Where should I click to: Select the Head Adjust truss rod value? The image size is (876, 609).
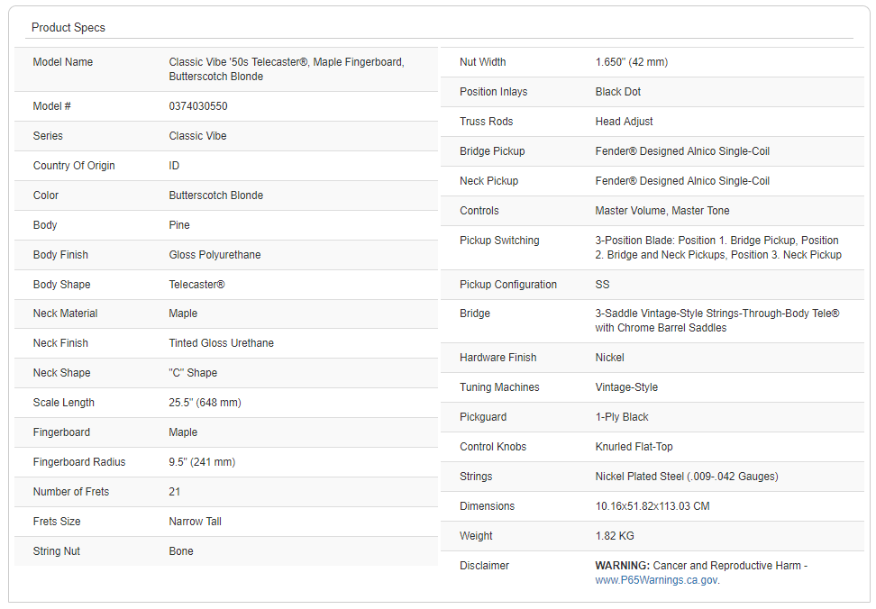point(624,121)
